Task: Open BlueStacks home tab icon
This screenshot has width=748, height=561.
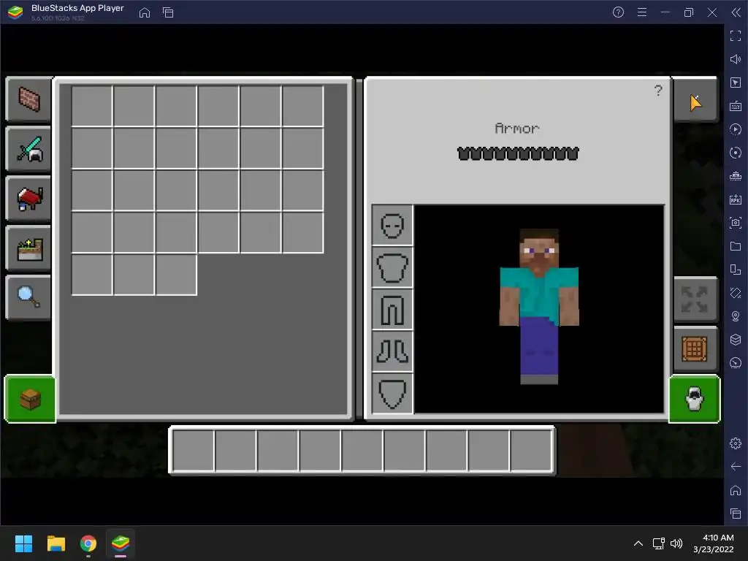Action: tap(145, 12)
